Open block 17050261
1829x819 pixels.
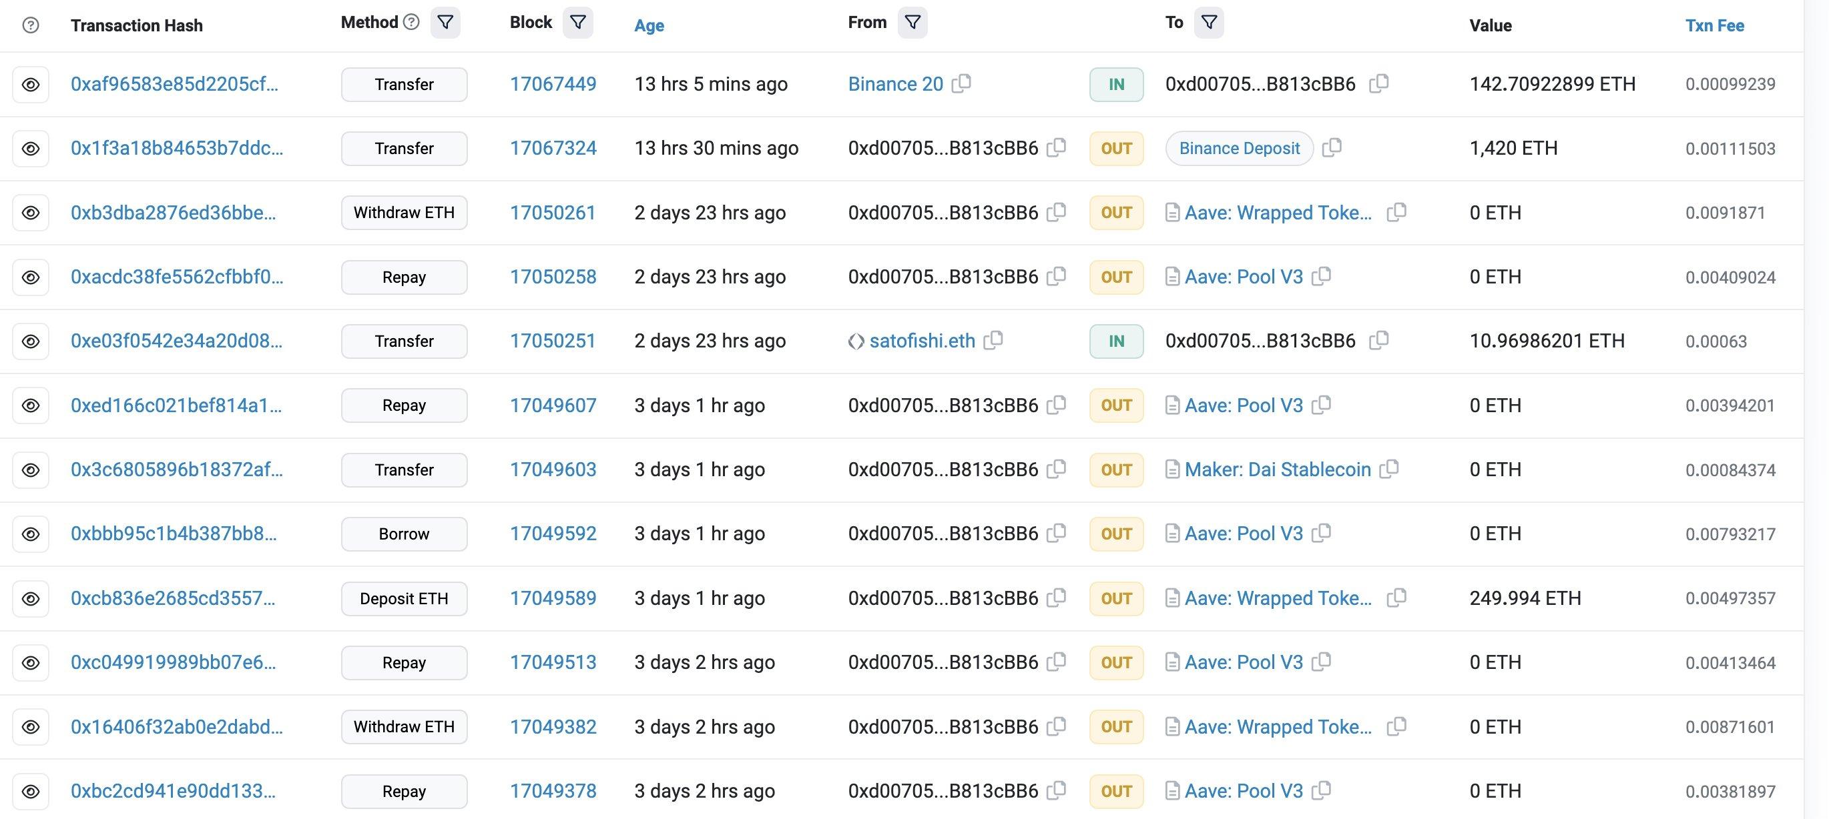553,212
